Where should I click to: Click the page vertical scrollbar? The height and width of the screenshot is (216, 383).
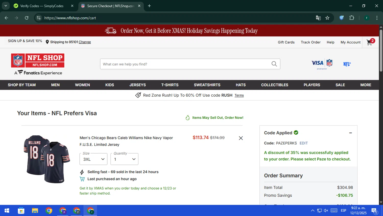coord(381,51)
